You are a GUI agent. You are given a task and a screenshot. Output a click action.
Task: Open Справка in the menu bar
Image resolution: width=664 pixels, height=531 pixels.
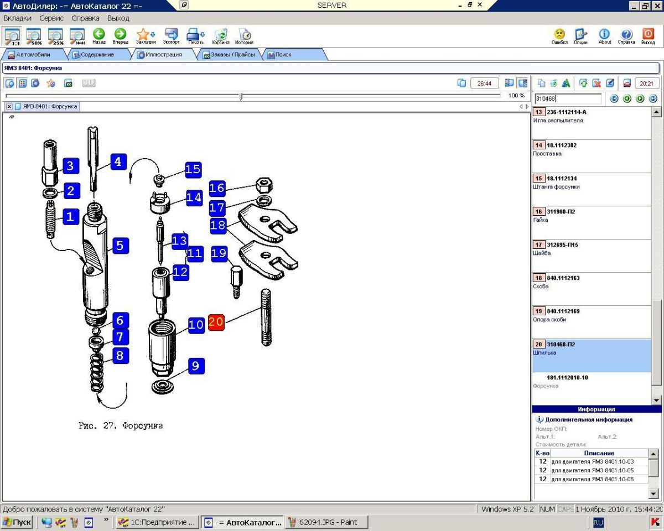[85, 18]
